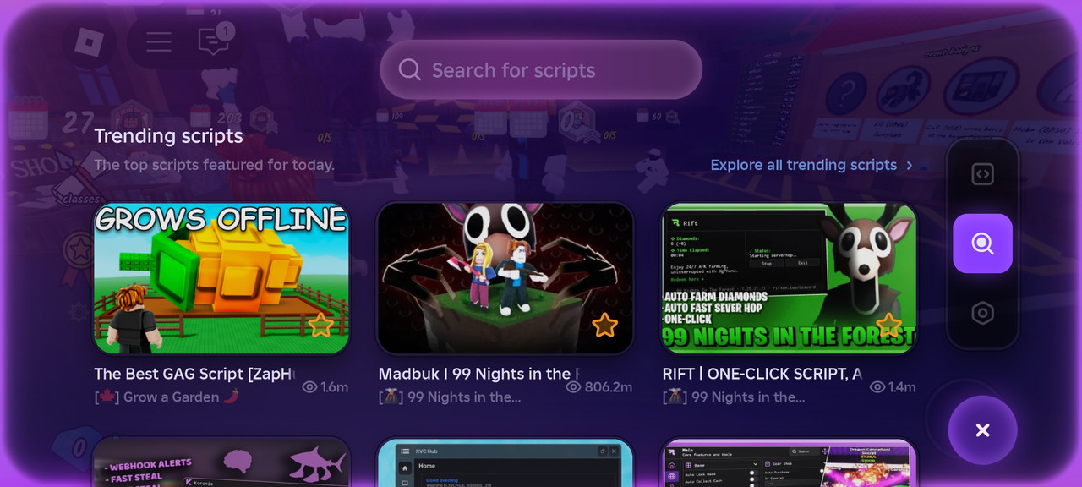This screenshot has height=487, width=1082.
Task: Click the 1.4m views eye icon
Action: [877, 387]
